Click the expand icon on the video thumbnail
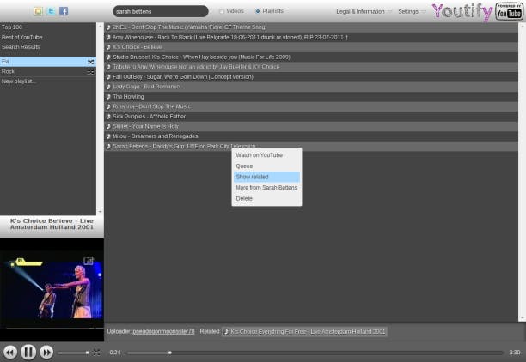The width and height of the screenshot is (526, 362). (89, 261)
